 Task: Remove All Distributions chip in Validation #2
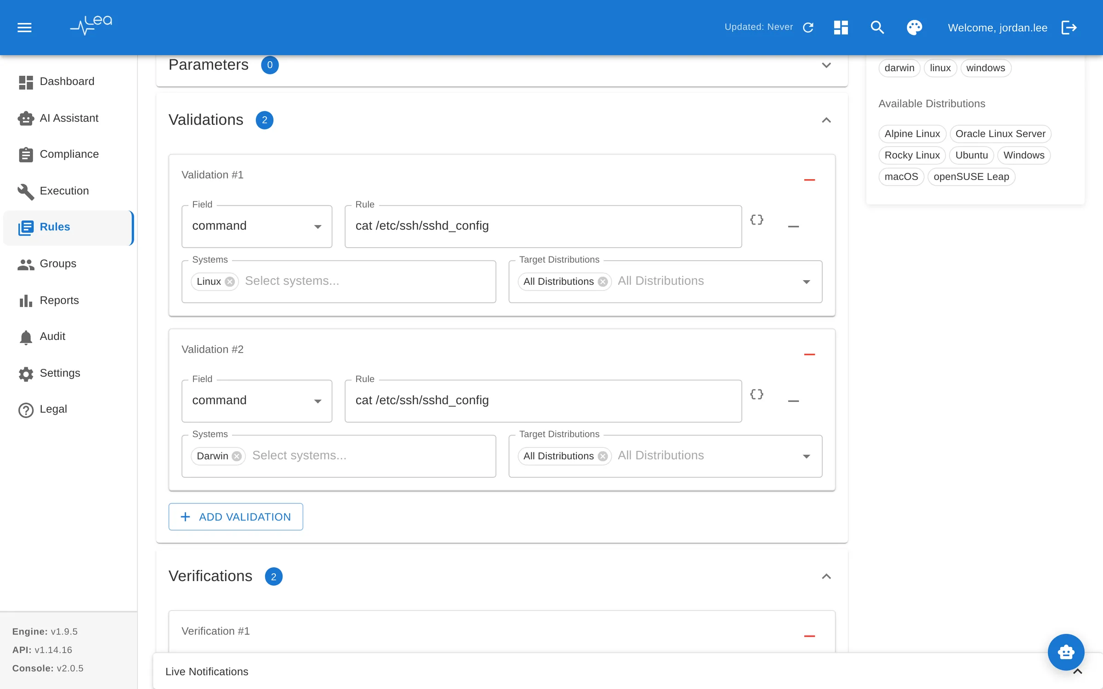click(x=603, y=456)
